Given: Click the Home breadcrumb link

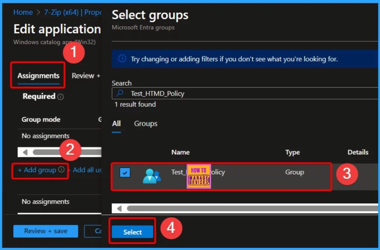Looking at the screenshot, I should 23,12.
